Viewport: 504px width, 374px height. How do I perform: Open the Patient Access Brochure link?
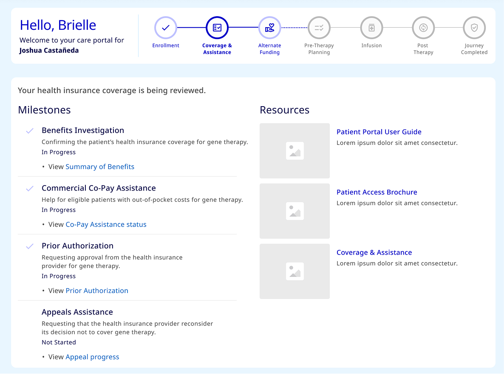click(377, 192)
